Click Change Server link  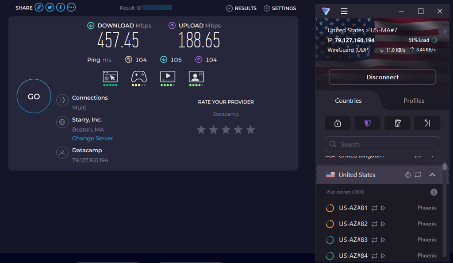pos(92,139)
